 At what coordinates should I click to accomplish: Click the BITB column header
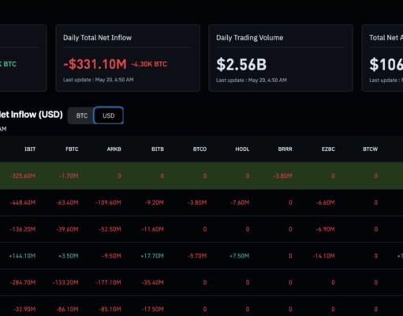click(x=158, y=149)
